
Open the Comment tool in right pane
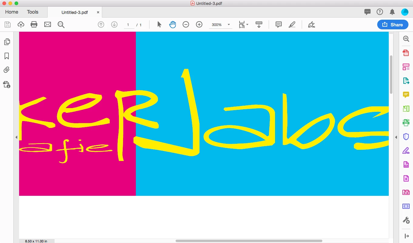click(x=406, y=95)
